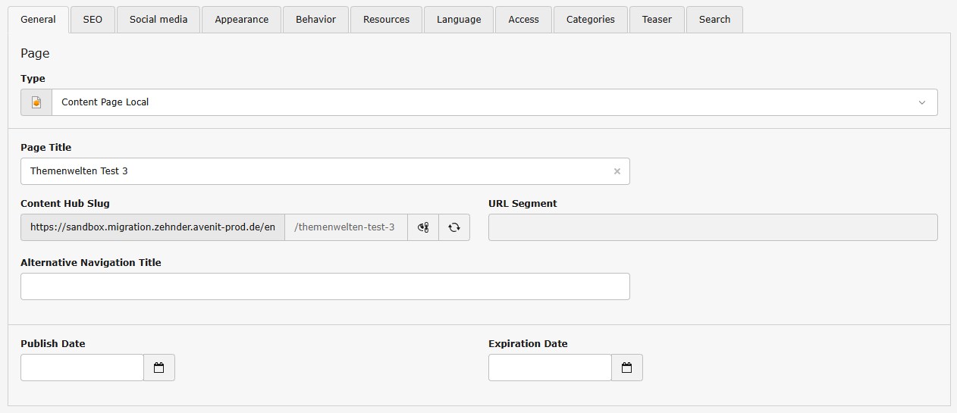Switch to the Language tab
Viewport: 957px width, 413px height.
pyautogui.click(x=458, y=20)
